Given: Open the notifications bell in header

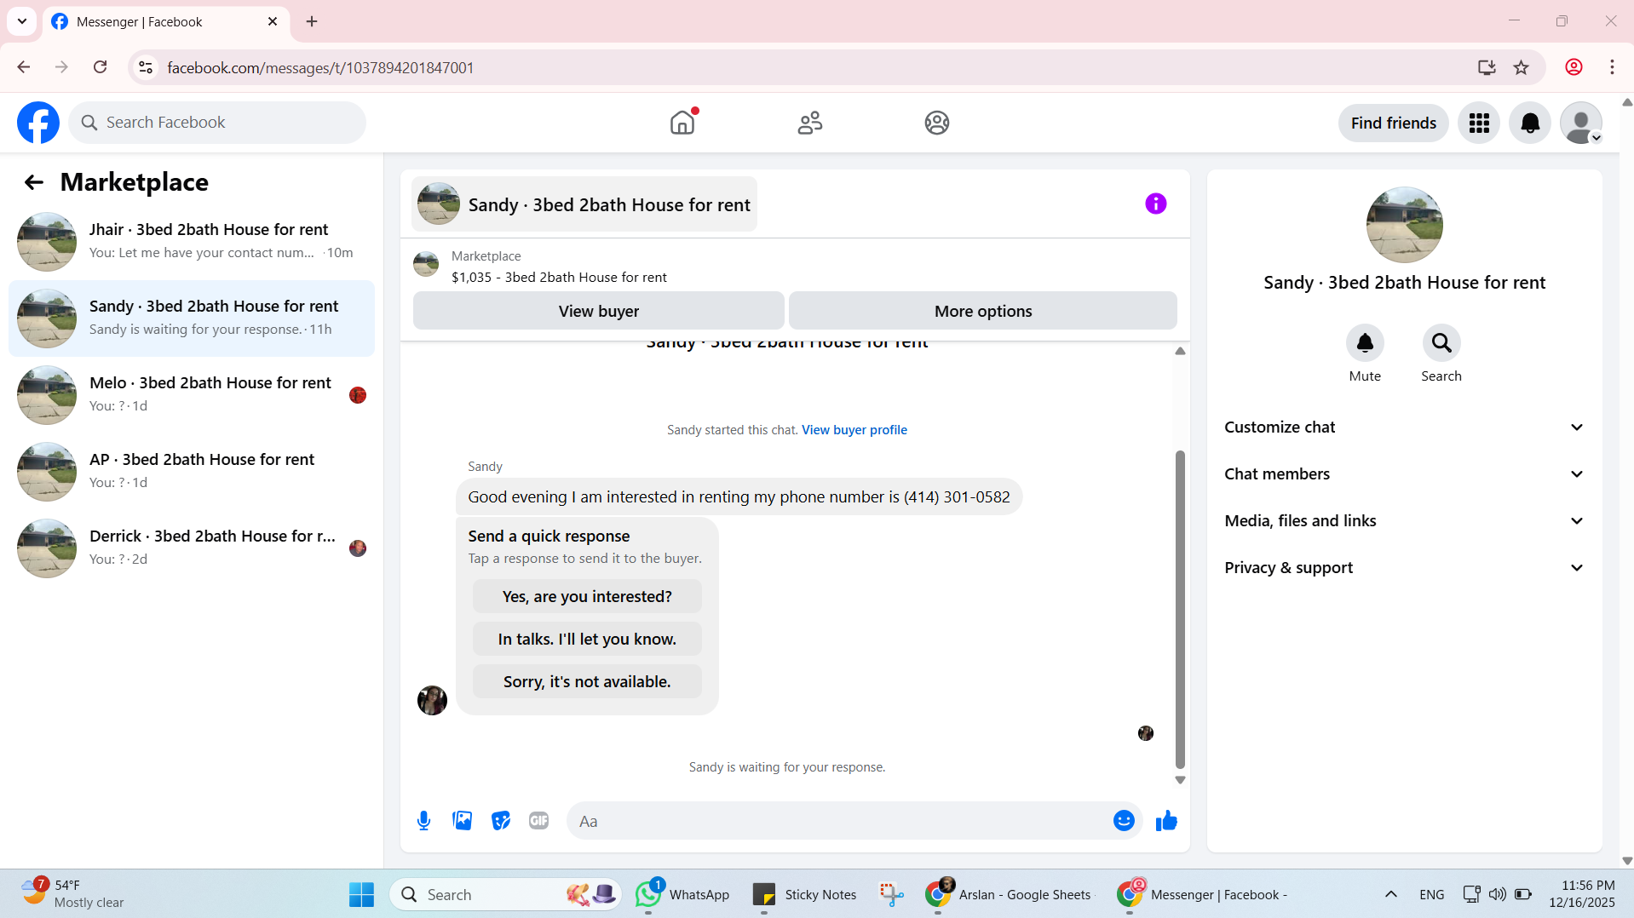Looking at the screenshot, I should (1530, 123).
